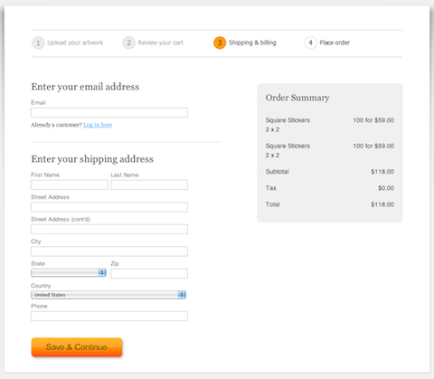Go to Place order step
This screenshot has width=434, height=379.
coord(335,43)
